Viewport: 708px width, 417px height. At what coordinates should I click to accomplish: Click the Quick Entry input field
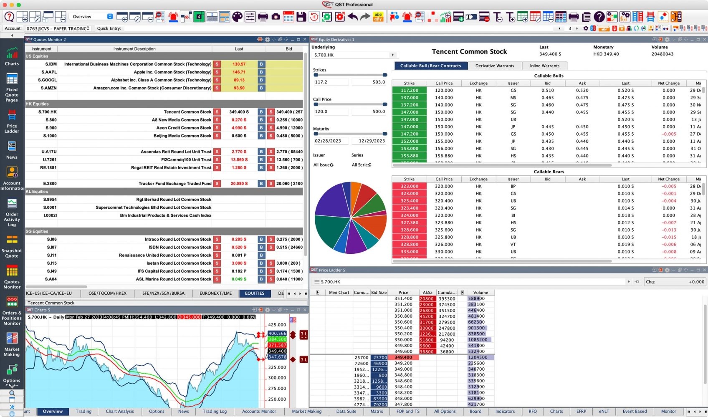[x=338, y=28]
